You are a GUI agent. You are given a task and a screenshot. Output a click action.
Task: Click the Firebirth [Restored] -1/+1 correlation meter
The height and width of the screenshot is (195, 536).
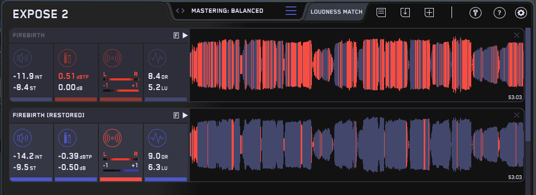(121, 170)
